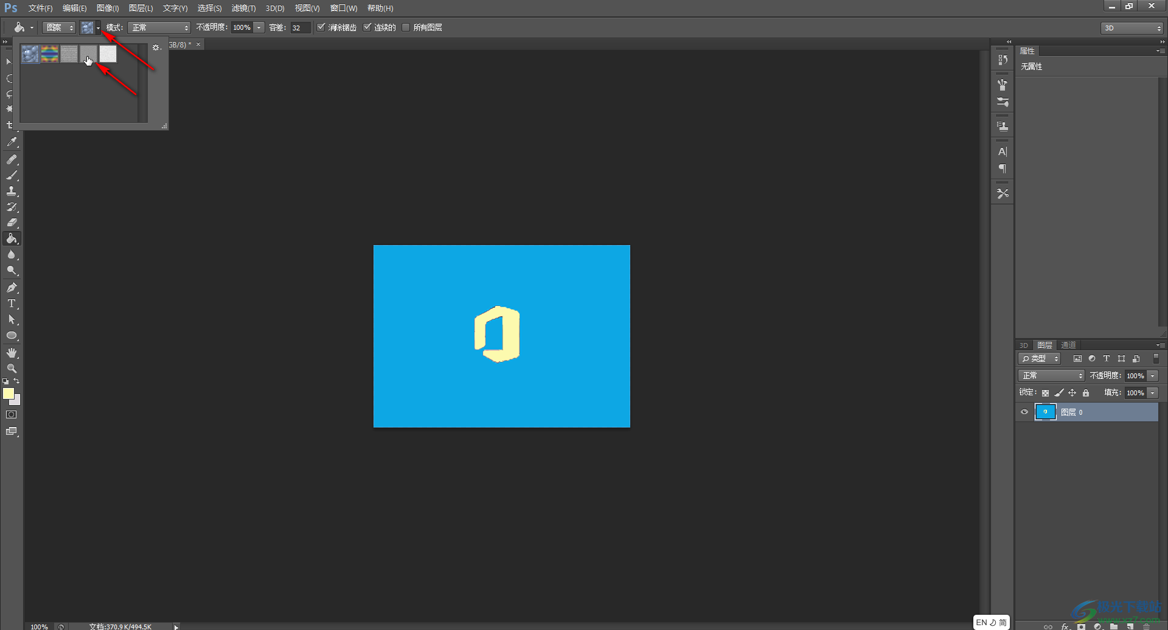Toggle lock all padlock icon

coord(1086,393)
